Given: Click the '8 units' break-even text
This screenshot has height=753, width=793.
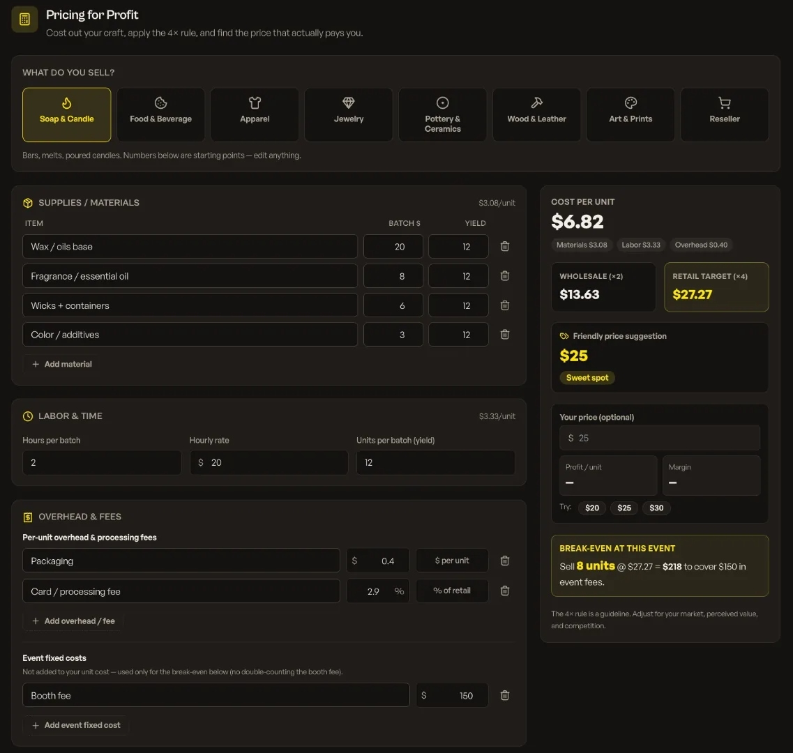Looking at the screenshot, I should coord(595,566).
